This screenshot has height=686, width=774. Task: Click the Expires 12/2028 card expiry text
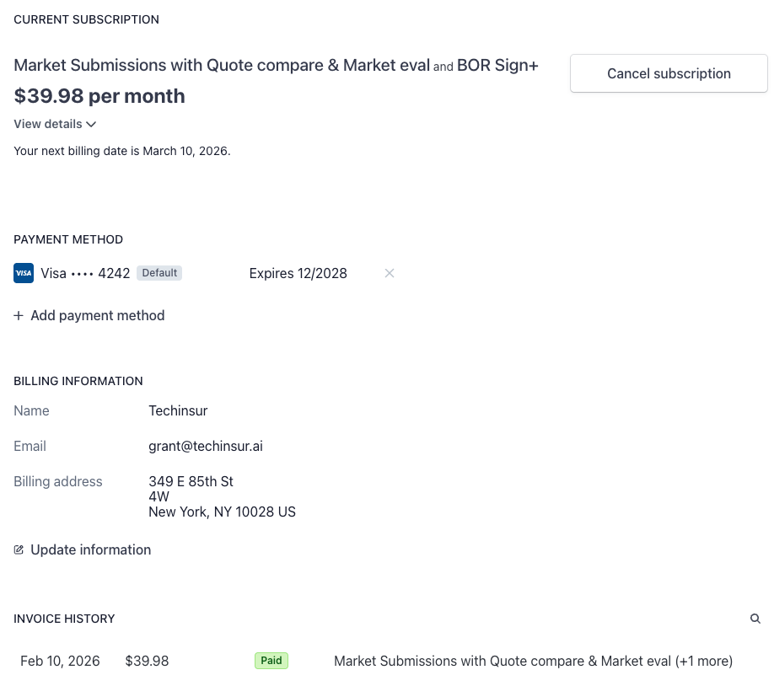[x=298, y=273]
